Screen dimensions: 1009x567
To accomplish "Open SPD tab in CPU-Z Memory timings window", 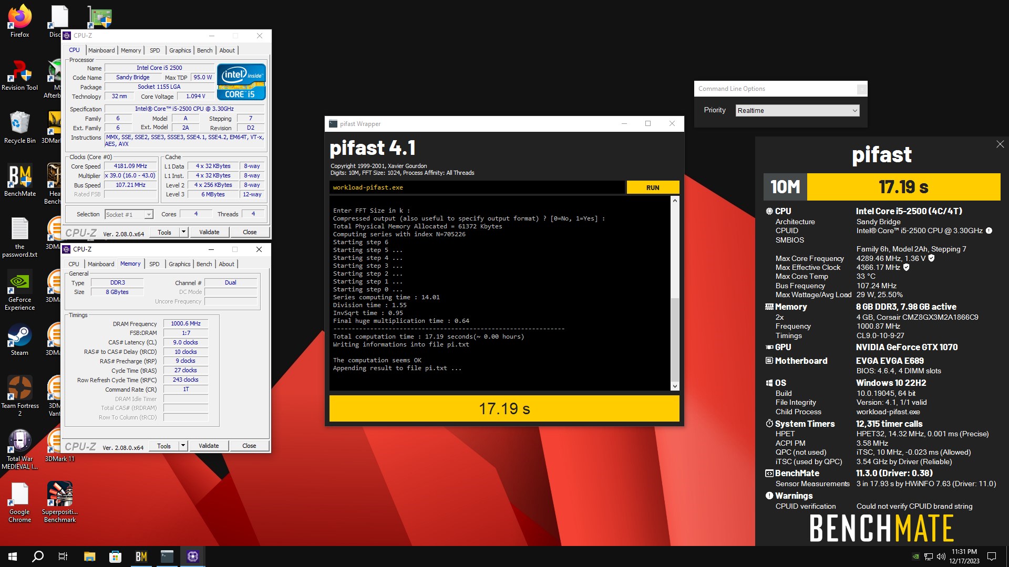I will [x=154, y=264].
